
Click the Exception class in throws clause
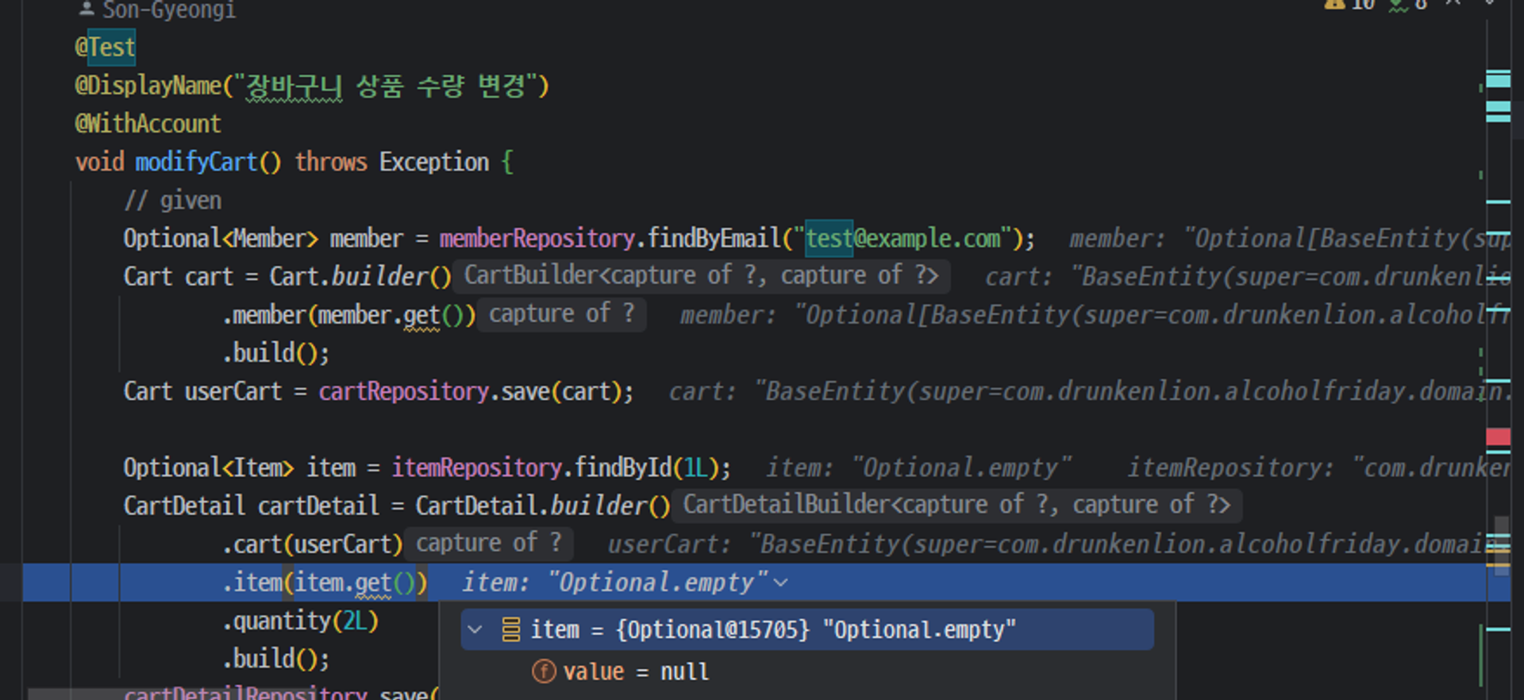[x=434, y=162]
